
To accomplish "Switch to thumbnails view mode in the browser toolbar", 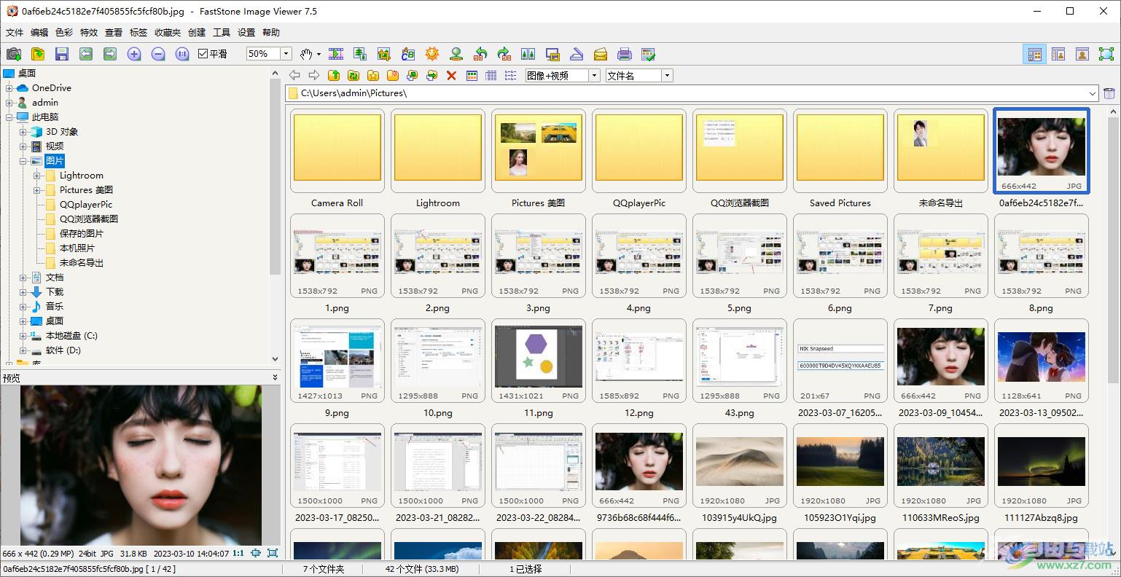I will 472,75.
